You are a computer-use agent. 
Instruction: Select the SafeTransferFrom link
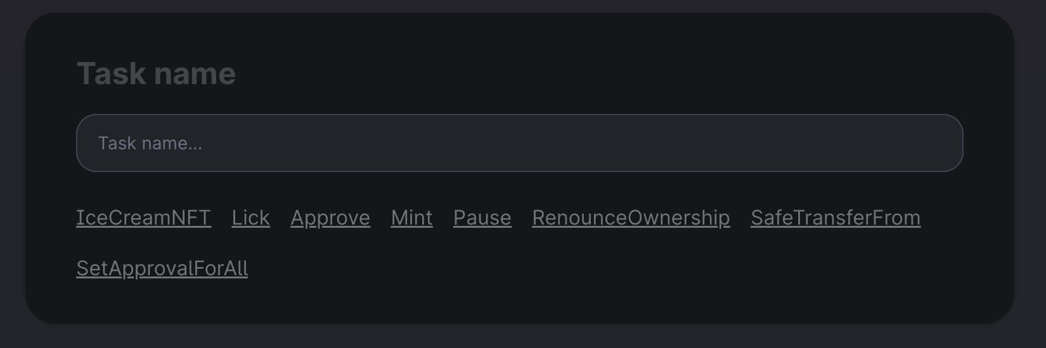tap(836, 218)
